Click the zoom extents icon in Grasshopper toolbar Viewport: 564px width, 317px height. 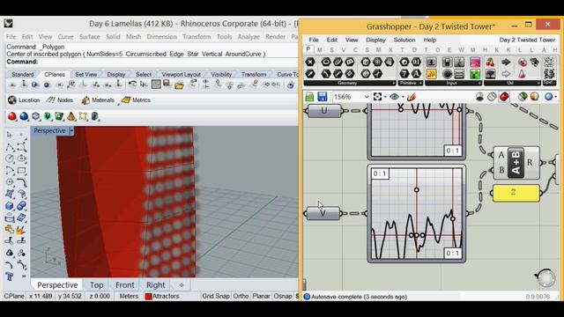(x=377, y=97)
